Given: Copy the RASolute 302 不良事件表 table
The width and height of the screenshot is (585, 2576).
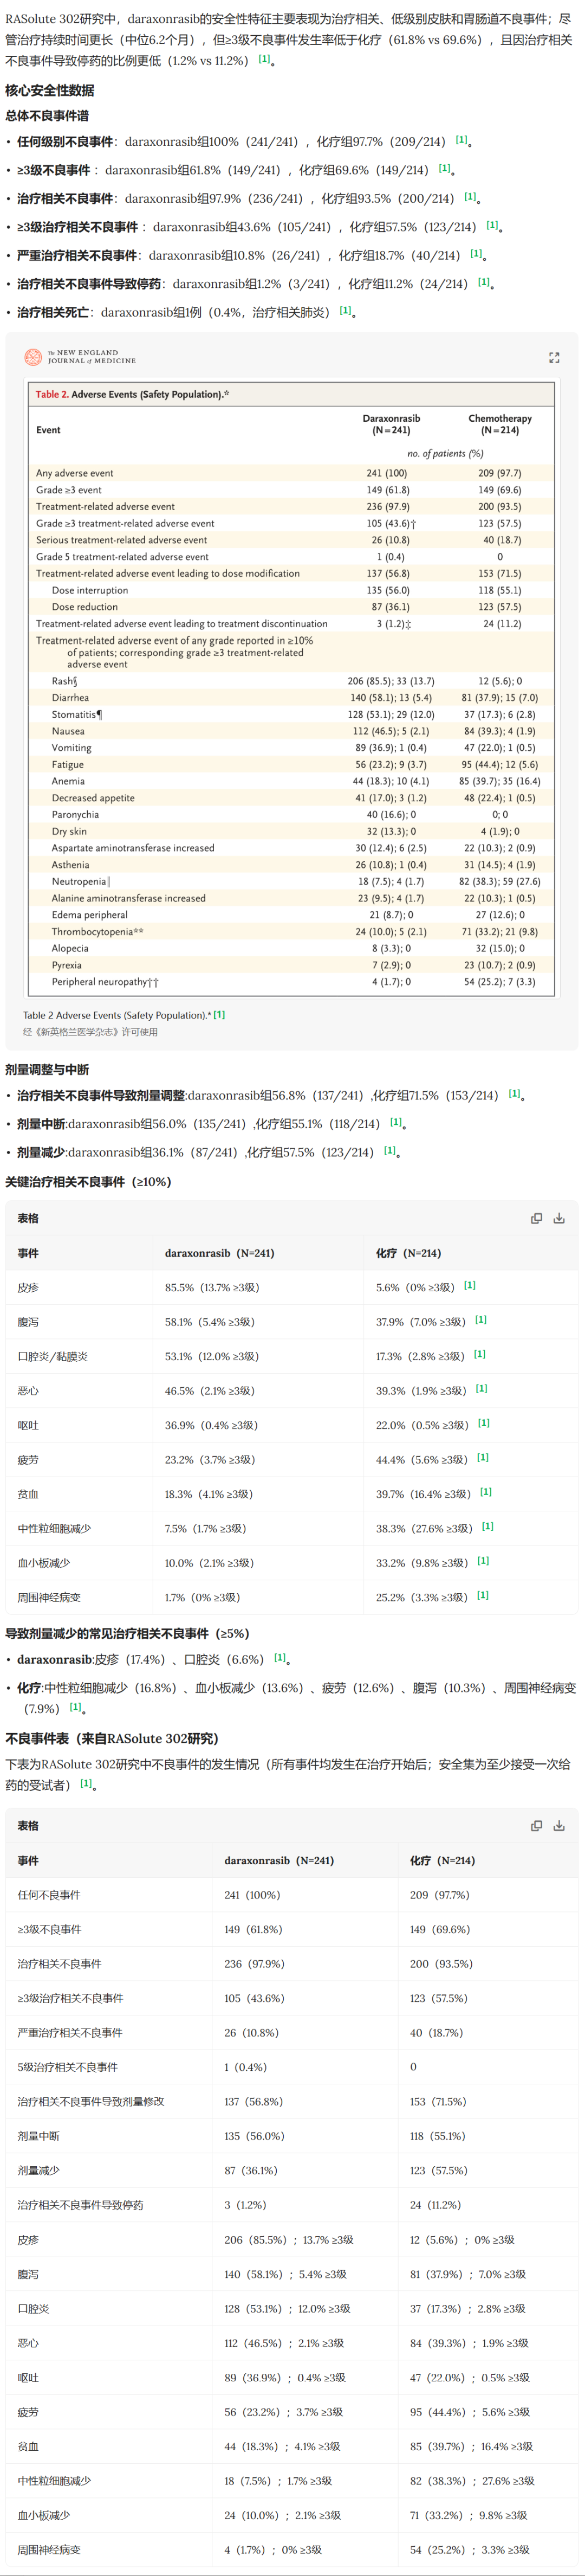Looking at the screenshot, I should pyautogui.click(x=536, y=1826).
